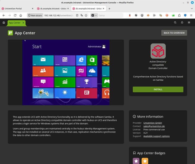Follow the Univention GmbH provider link
The height and width of the screenshot is (164, 195).
click(x=153, y=123)
